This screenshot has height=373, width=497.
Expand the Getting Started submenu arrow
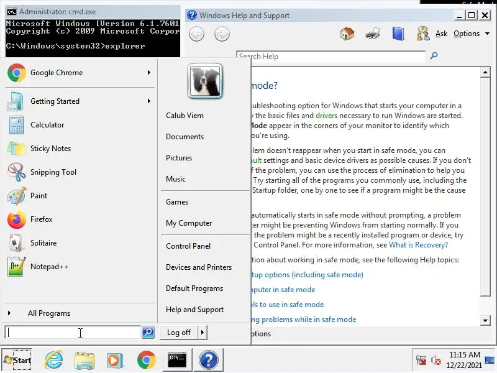point(149,101)
